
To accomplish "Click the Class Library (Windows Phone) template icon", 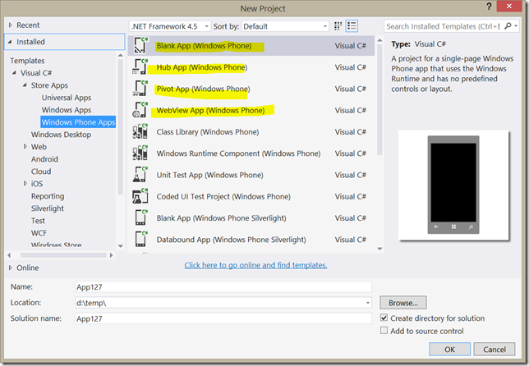I will pos(140,132).
